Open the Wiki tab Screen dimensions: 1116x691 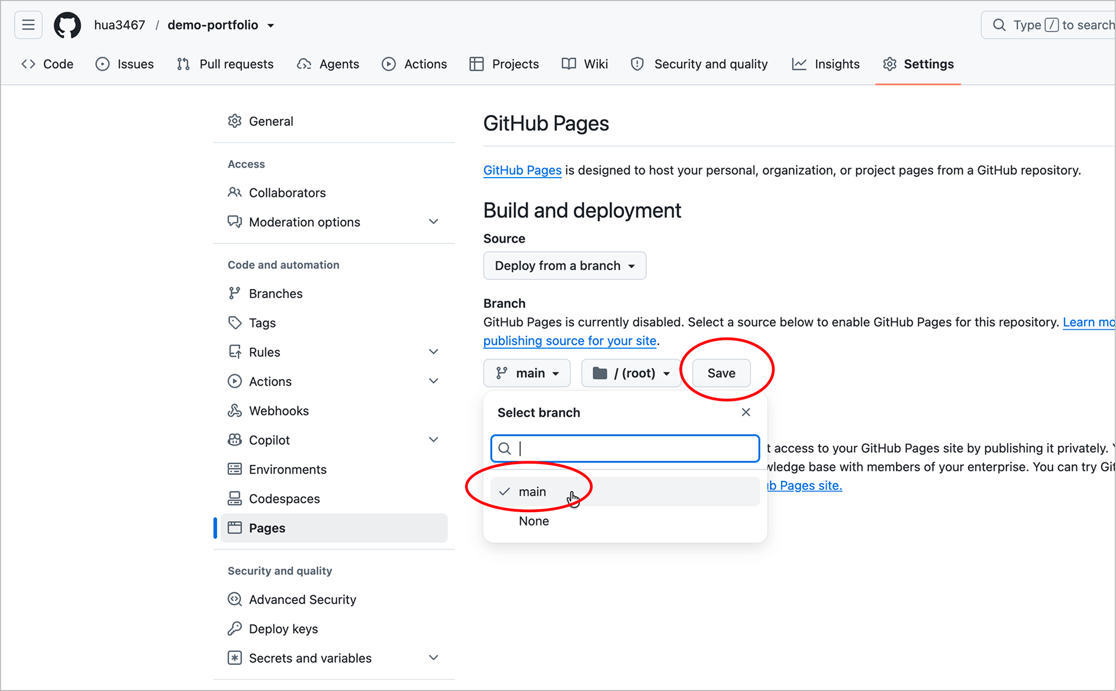pos(585,64)
